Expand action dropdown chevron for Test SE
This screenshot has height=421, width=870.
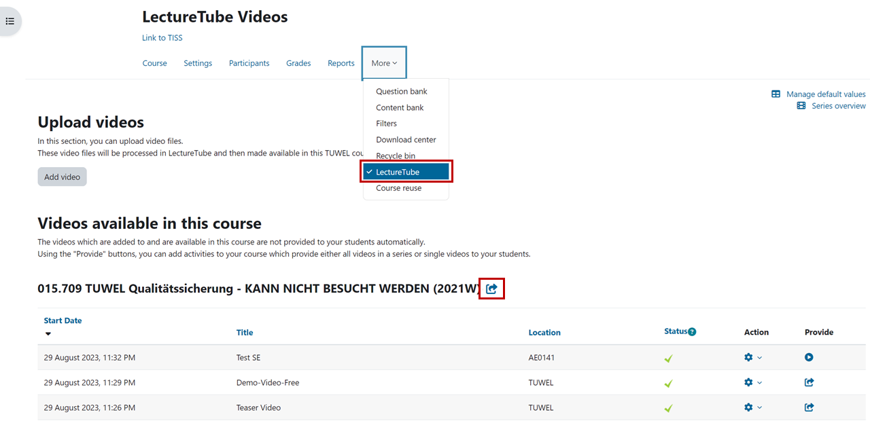point(760,358)
